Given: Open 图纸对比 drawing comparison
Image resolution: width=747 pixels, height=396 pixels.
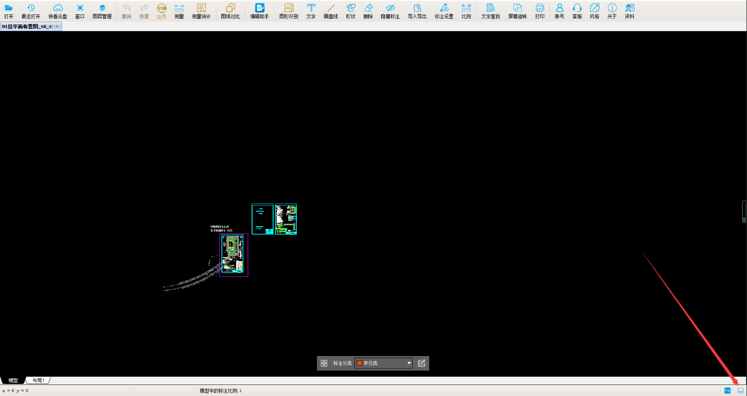Looking at the screenshot, I should coord(230,11).
